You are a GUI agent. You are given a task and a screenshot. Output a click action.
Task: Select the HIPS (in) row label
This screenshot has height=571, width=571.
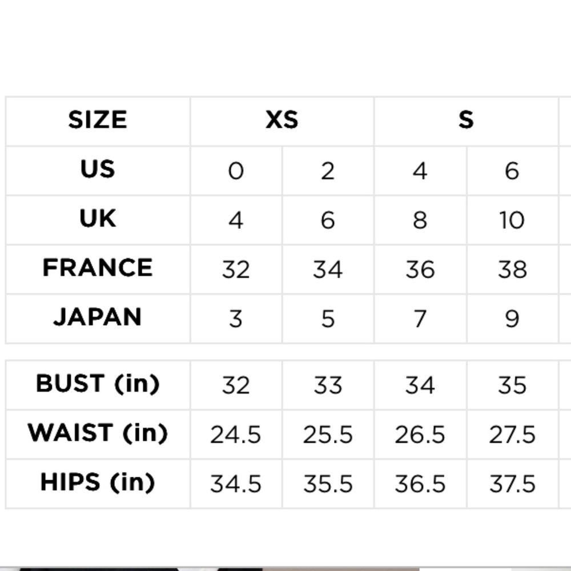click(98, 483)
